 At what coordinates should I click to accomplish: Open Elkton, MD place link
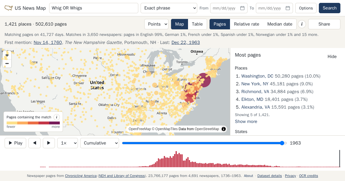click(x=252, y=99)
